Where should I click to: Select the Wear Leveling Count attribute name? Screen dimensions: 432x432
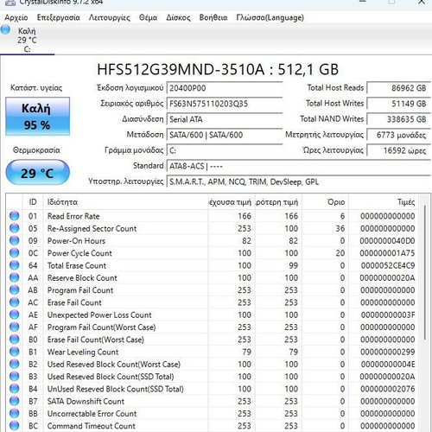click(83, 352)
